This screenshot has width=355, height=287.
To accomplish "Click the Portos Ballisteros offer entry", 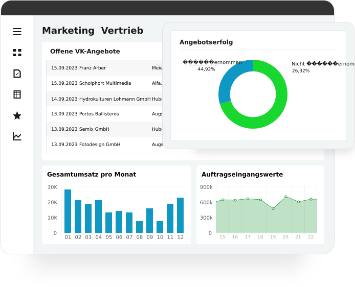I will (x=102, y=114).
